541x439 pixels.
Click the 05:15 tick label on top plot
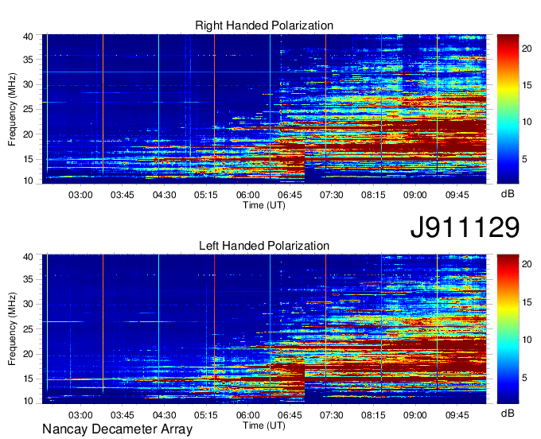pyautogui.click(x=206, y=195)
